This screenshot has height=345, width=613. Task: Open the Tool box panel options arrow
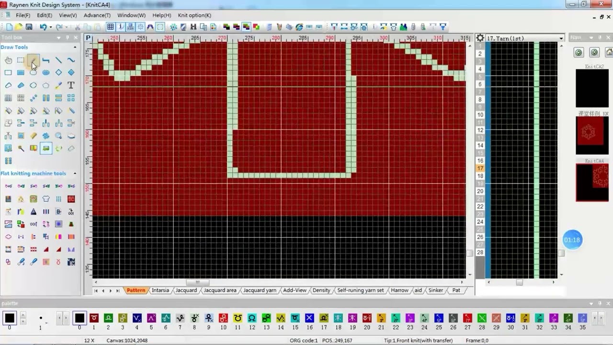(59, 37)
